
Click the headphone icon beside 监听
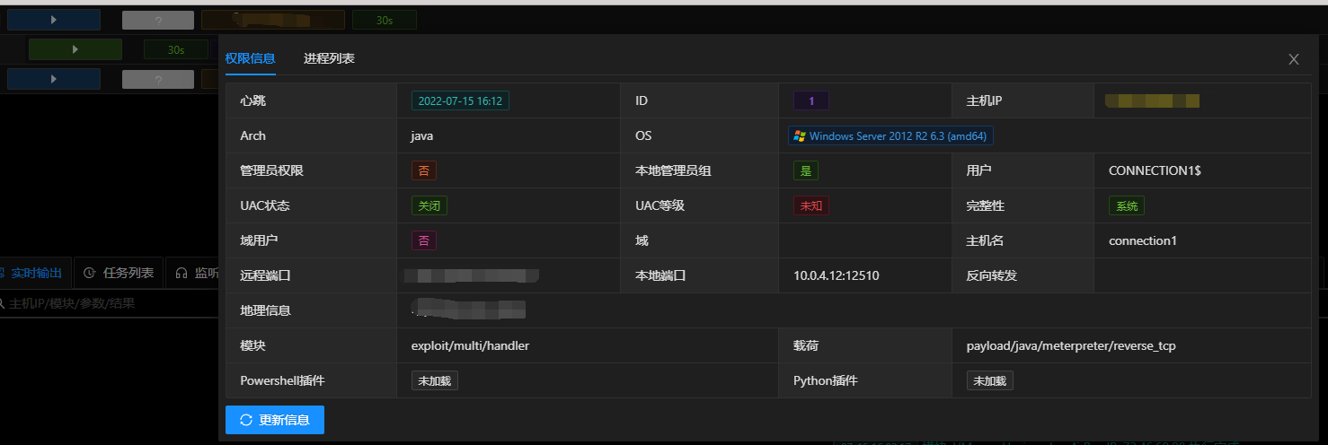[181, 273]
